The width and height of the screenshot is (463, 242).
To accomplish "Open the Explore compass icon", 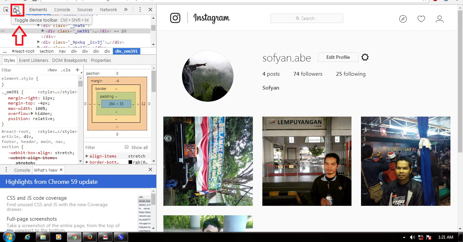I will coord(403,19).
